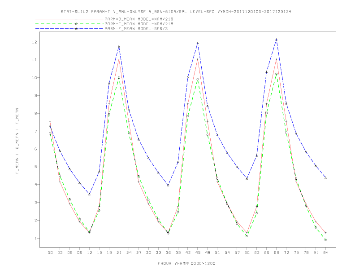The image size is (355, 275).
Task: Click x-axis tick label 51
Action: pyautogui.click(x=217, y=253)
